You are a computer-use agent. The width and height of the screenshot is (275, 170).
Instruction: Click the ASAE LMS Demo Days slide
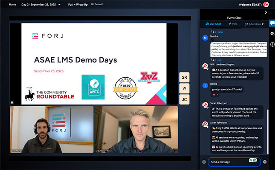pos(94,64)
